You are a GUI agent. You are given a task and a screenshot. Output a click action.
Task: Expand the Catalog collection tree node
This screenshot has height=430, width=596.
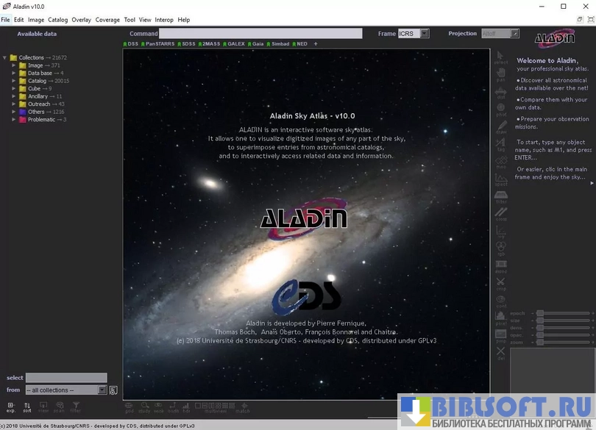pyautogui.click(x=13, y=81)
